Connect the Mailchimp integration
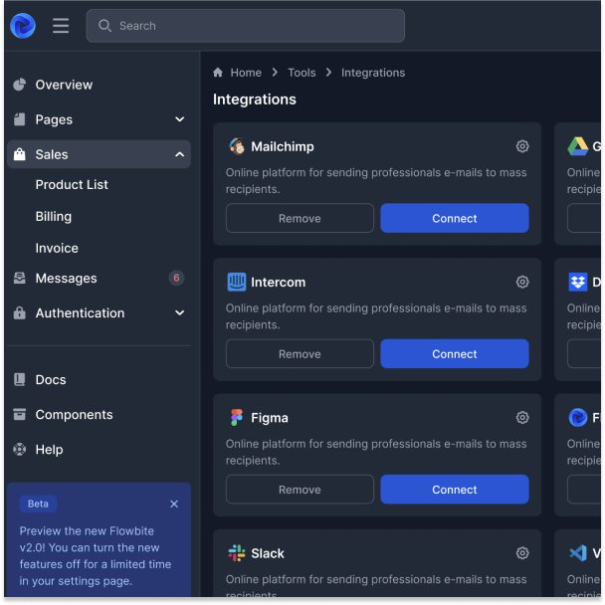This screenshot has height=605, width=605. coord(455,218)
